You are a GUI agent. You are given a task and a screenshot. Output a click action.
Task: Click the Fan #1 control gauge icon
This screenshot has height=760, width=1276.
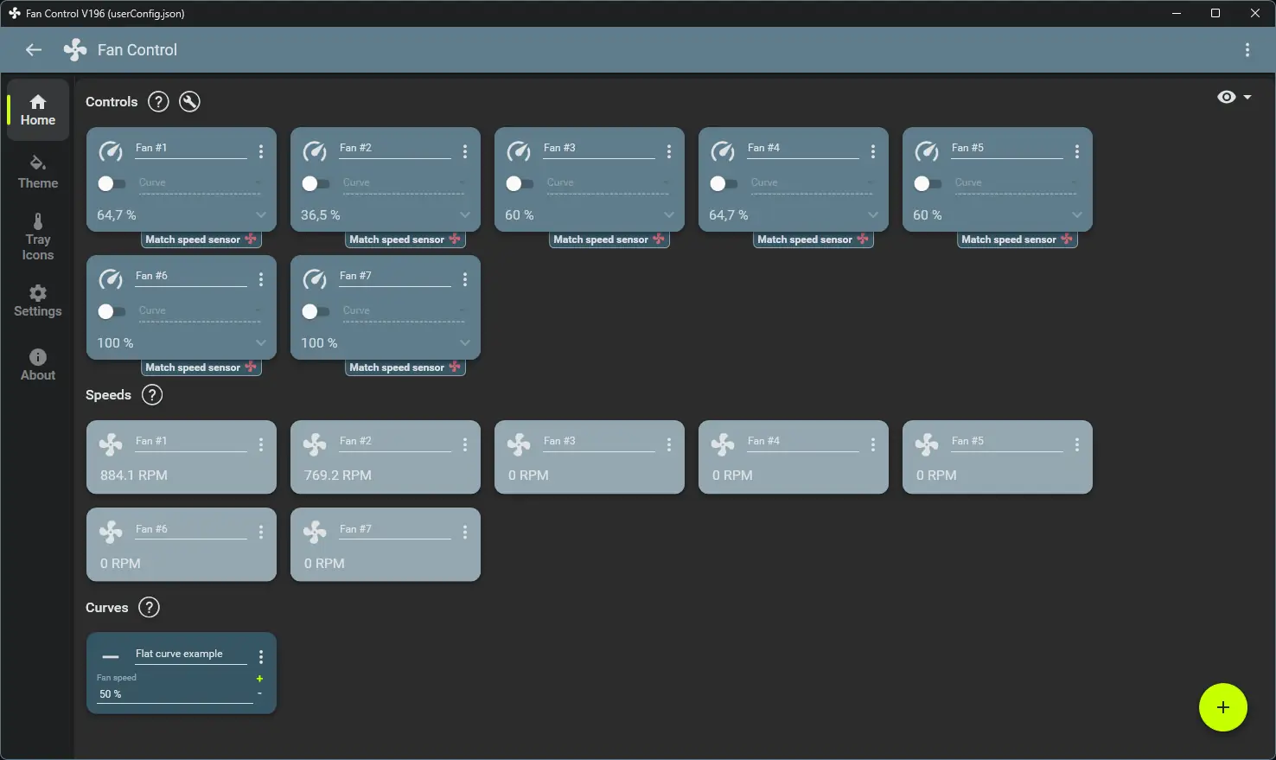click(x=111, y=151)
